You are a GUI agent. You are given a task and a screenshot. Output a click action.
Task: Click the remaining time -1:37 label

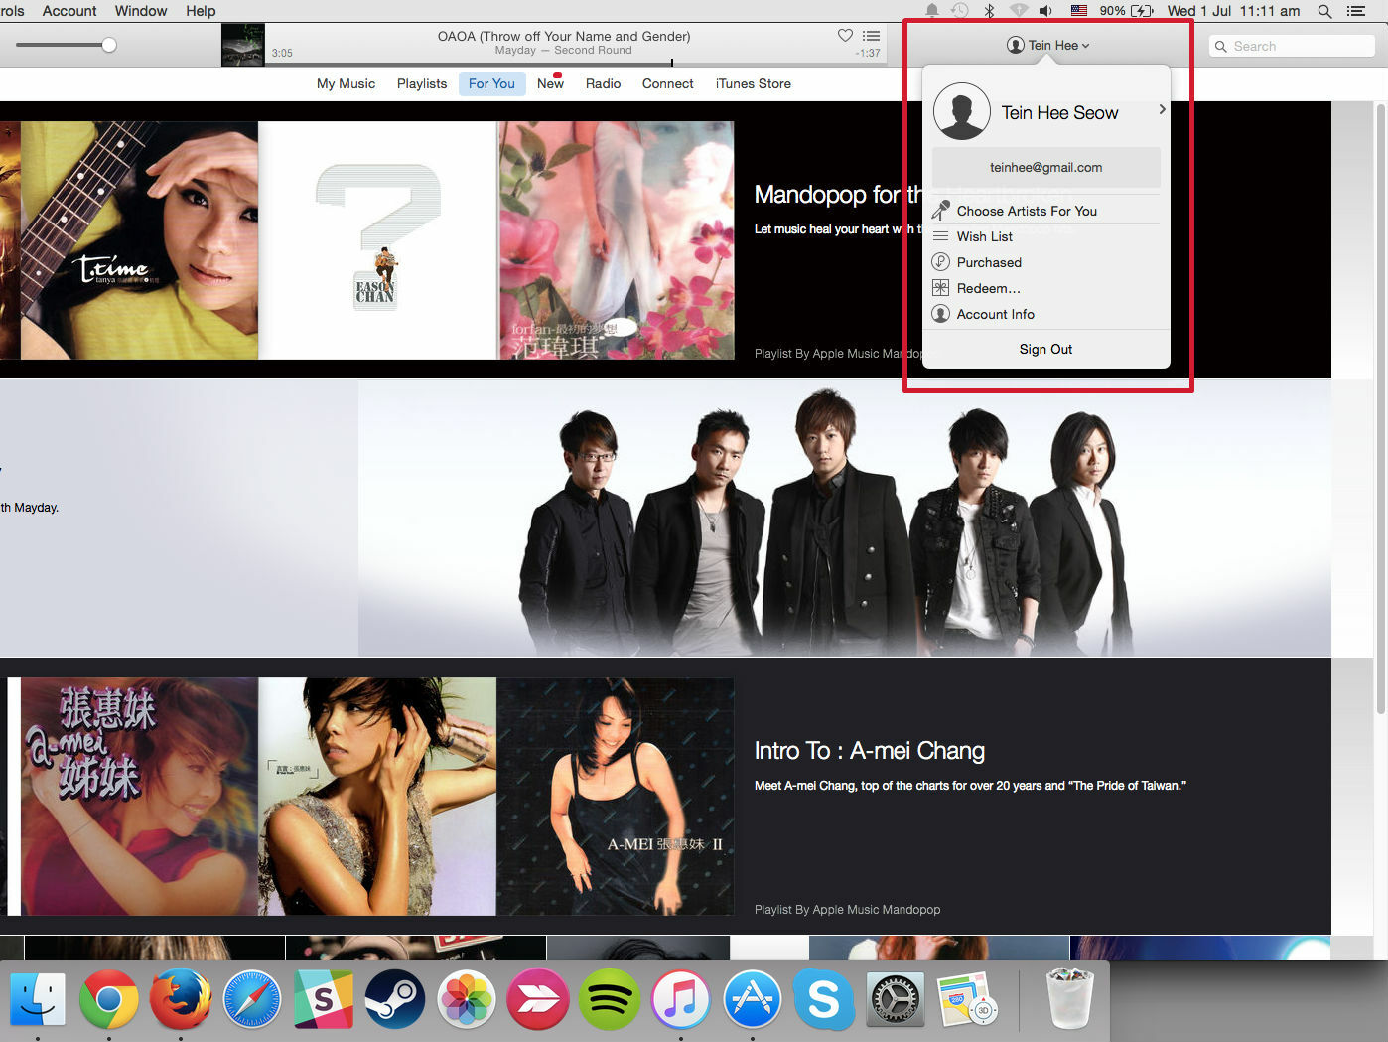[868, 54]
